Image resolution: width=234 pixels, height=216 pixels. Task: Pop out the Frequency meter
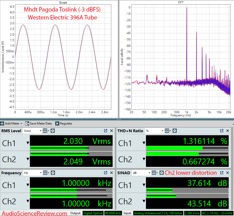coord(106,173)
